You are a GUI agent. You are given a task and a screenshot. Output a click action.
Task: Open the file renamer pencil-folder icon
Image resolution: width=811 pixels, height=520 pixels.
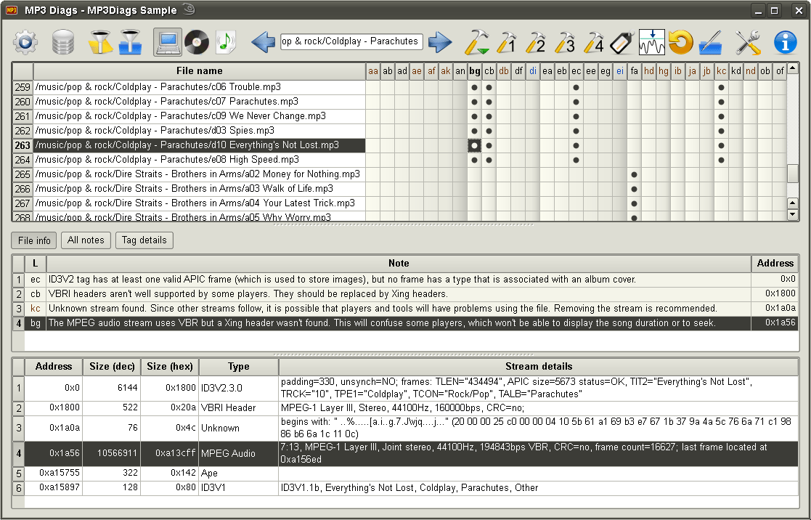coord(710,42)
